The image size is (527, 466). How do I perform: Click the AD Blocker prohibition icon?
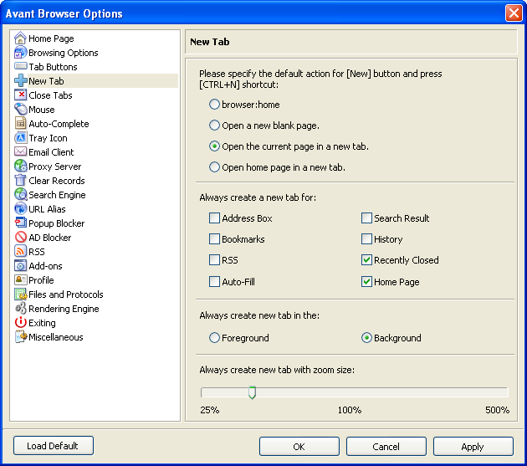(20, 237)
